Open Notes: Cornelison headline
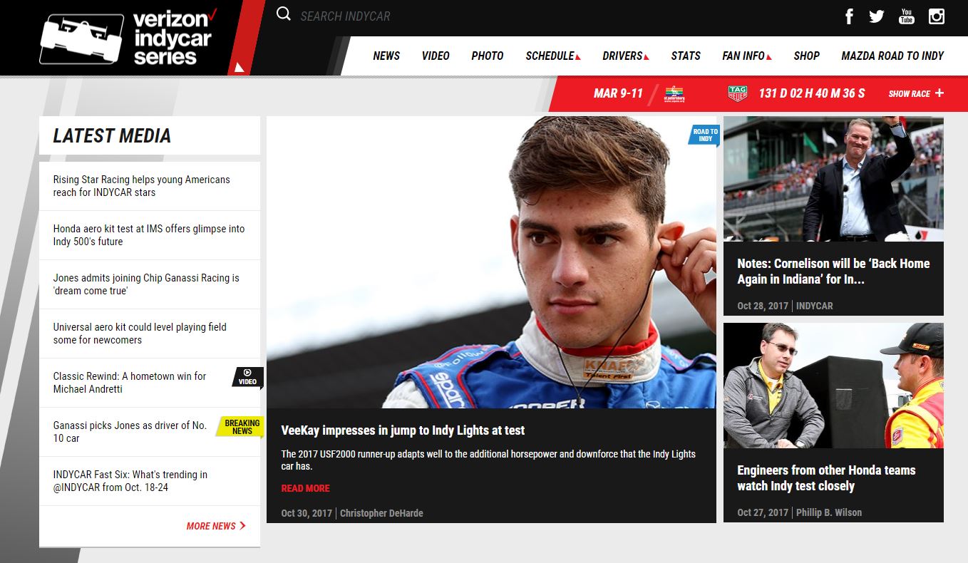968x563 pixels. 833,272
